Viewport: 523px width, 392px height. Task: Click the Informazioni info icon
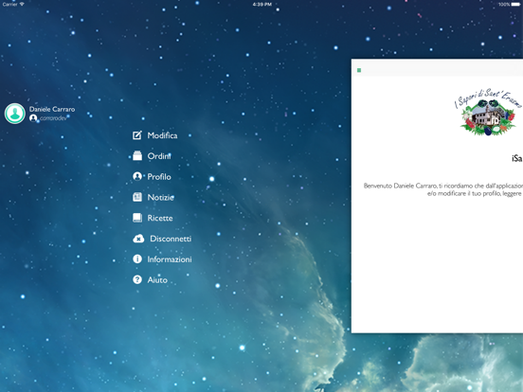[x=137, y=259]
